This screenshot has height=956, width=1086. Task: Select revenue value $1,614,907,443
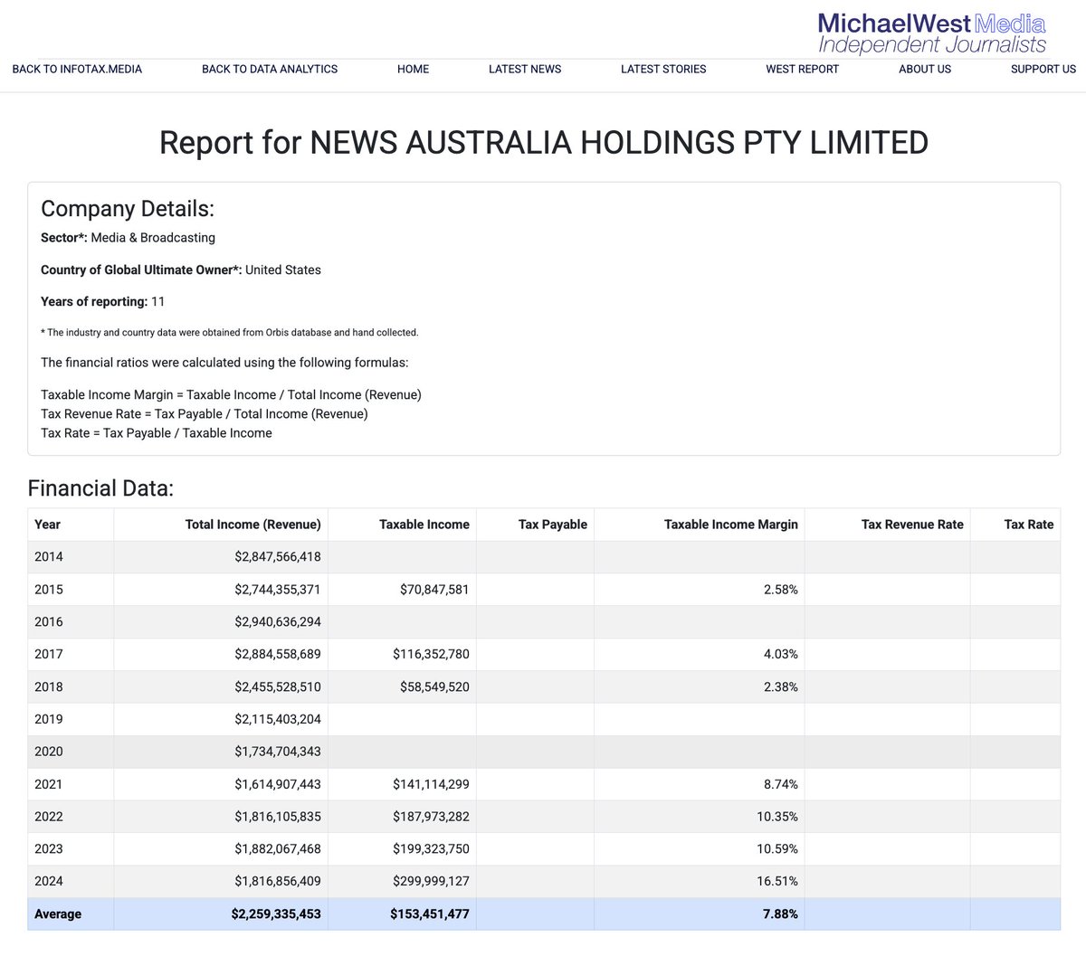coord(221,784)
